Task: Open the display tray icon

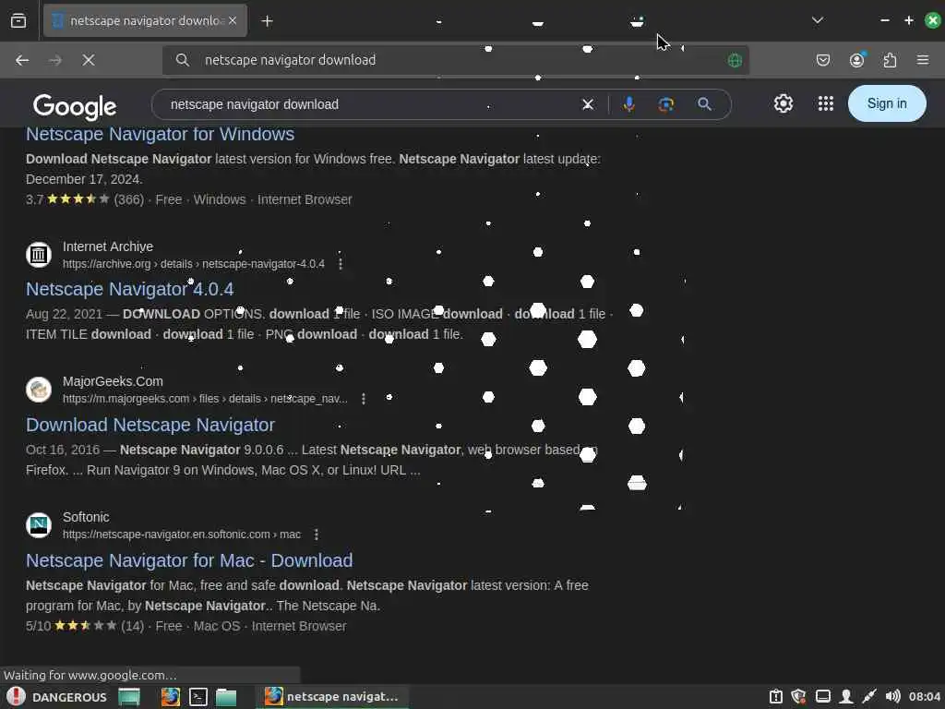Action: (x=822, y=697)
